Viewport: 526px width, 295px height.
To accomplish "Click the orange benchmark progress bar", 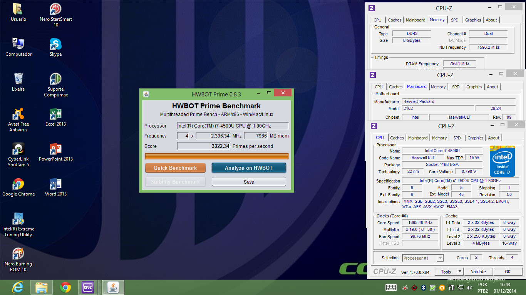I will pyautogui.click(x=216, y=156).
